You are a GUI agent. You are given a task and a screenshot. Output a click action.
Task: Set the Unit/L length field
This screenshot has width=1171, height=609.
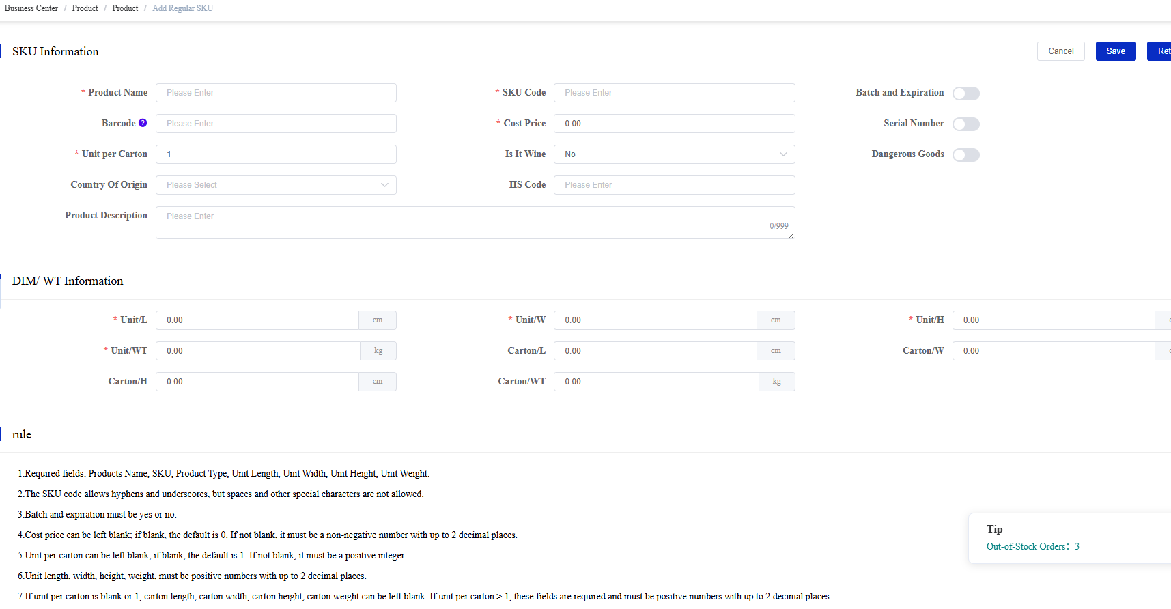[257, 320]
